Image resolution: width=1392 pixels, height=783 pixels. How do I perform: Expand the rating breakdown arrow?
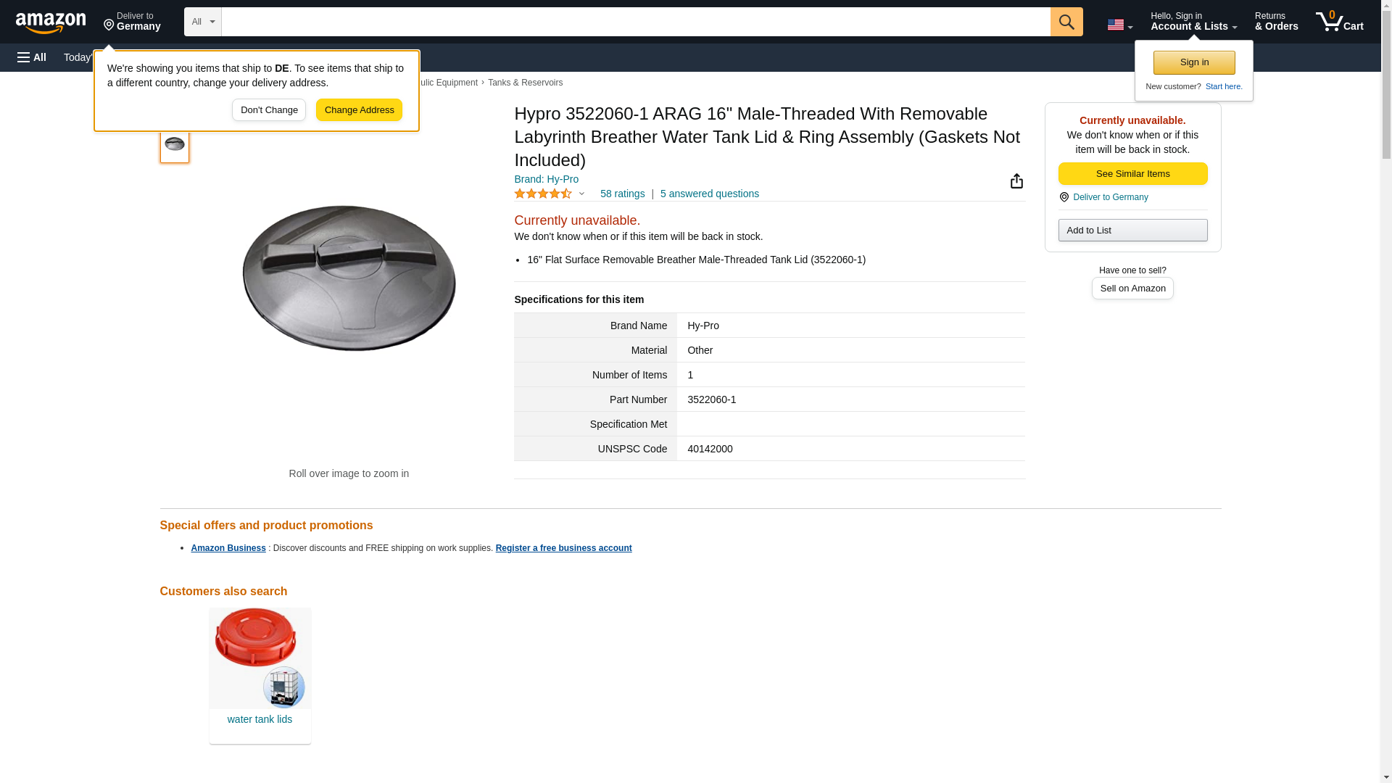[x=581, y=194]
